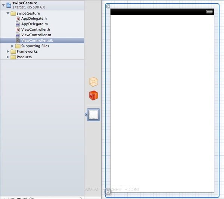The image size is (224, 199).
Task: Click the m icon of ViewController.m
Action: tap(18, 35)
